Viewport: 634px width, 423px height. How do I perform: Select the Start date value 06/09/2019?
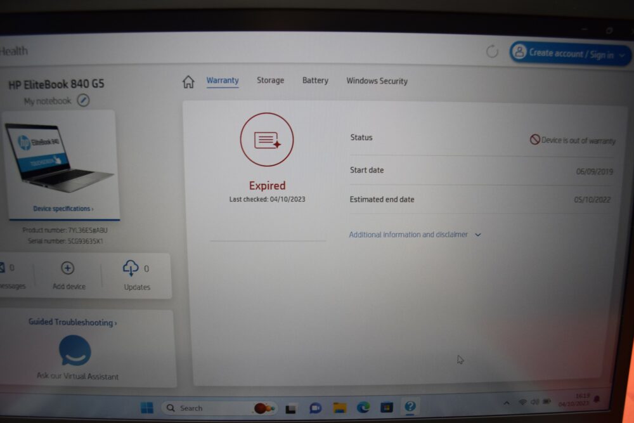(595, 171)
